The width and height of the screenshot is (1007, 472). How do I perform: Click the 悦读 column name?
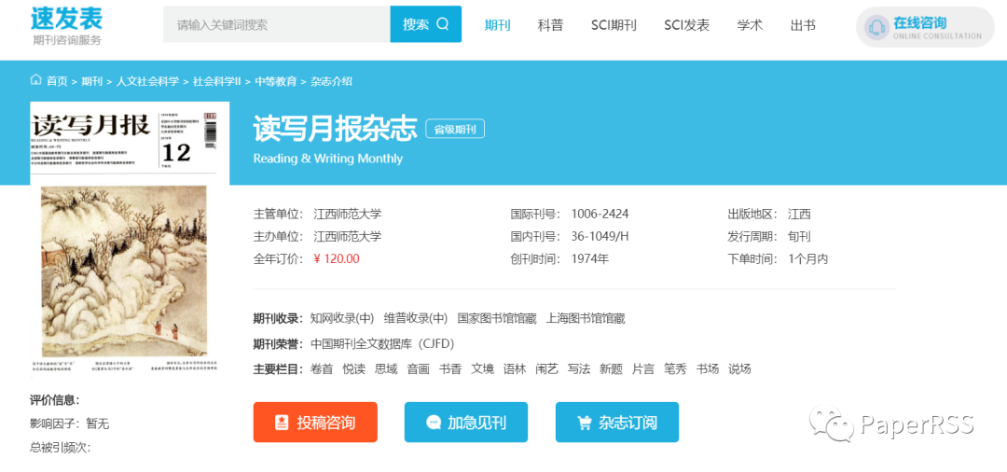(x=354, y=369)
